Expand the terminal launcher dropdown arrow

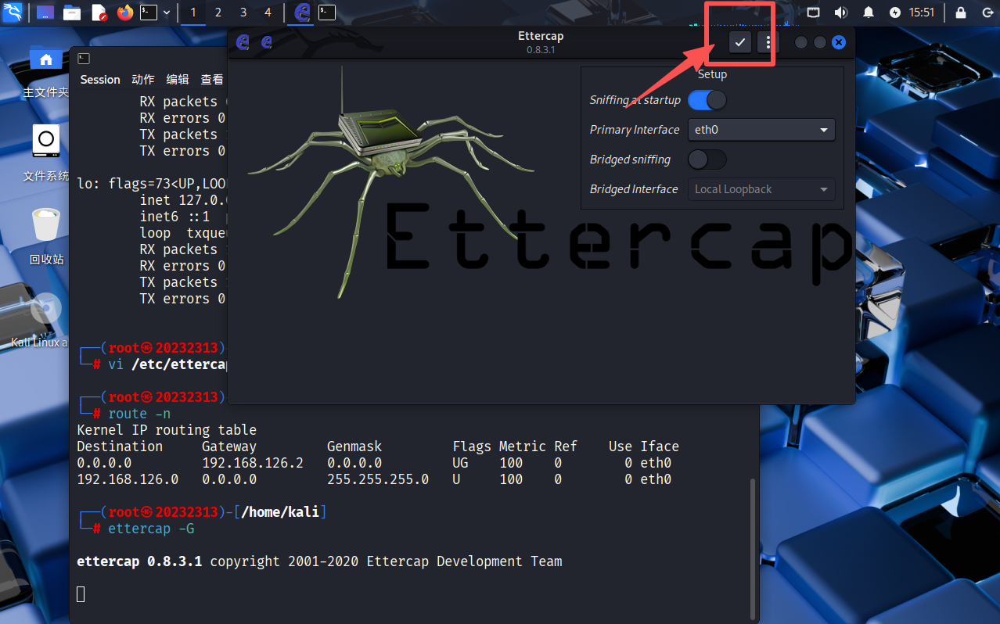[x=166, y=13]
